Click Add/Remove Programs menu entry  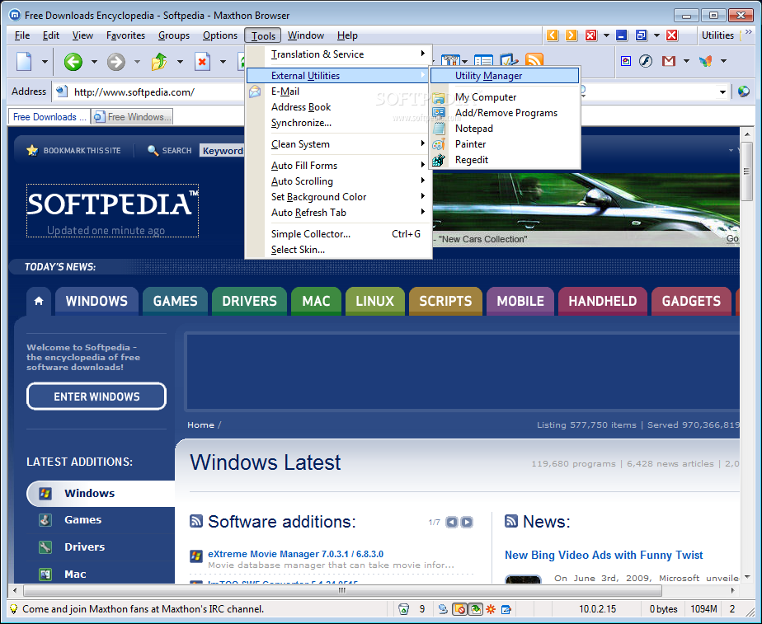coord(505,113)
